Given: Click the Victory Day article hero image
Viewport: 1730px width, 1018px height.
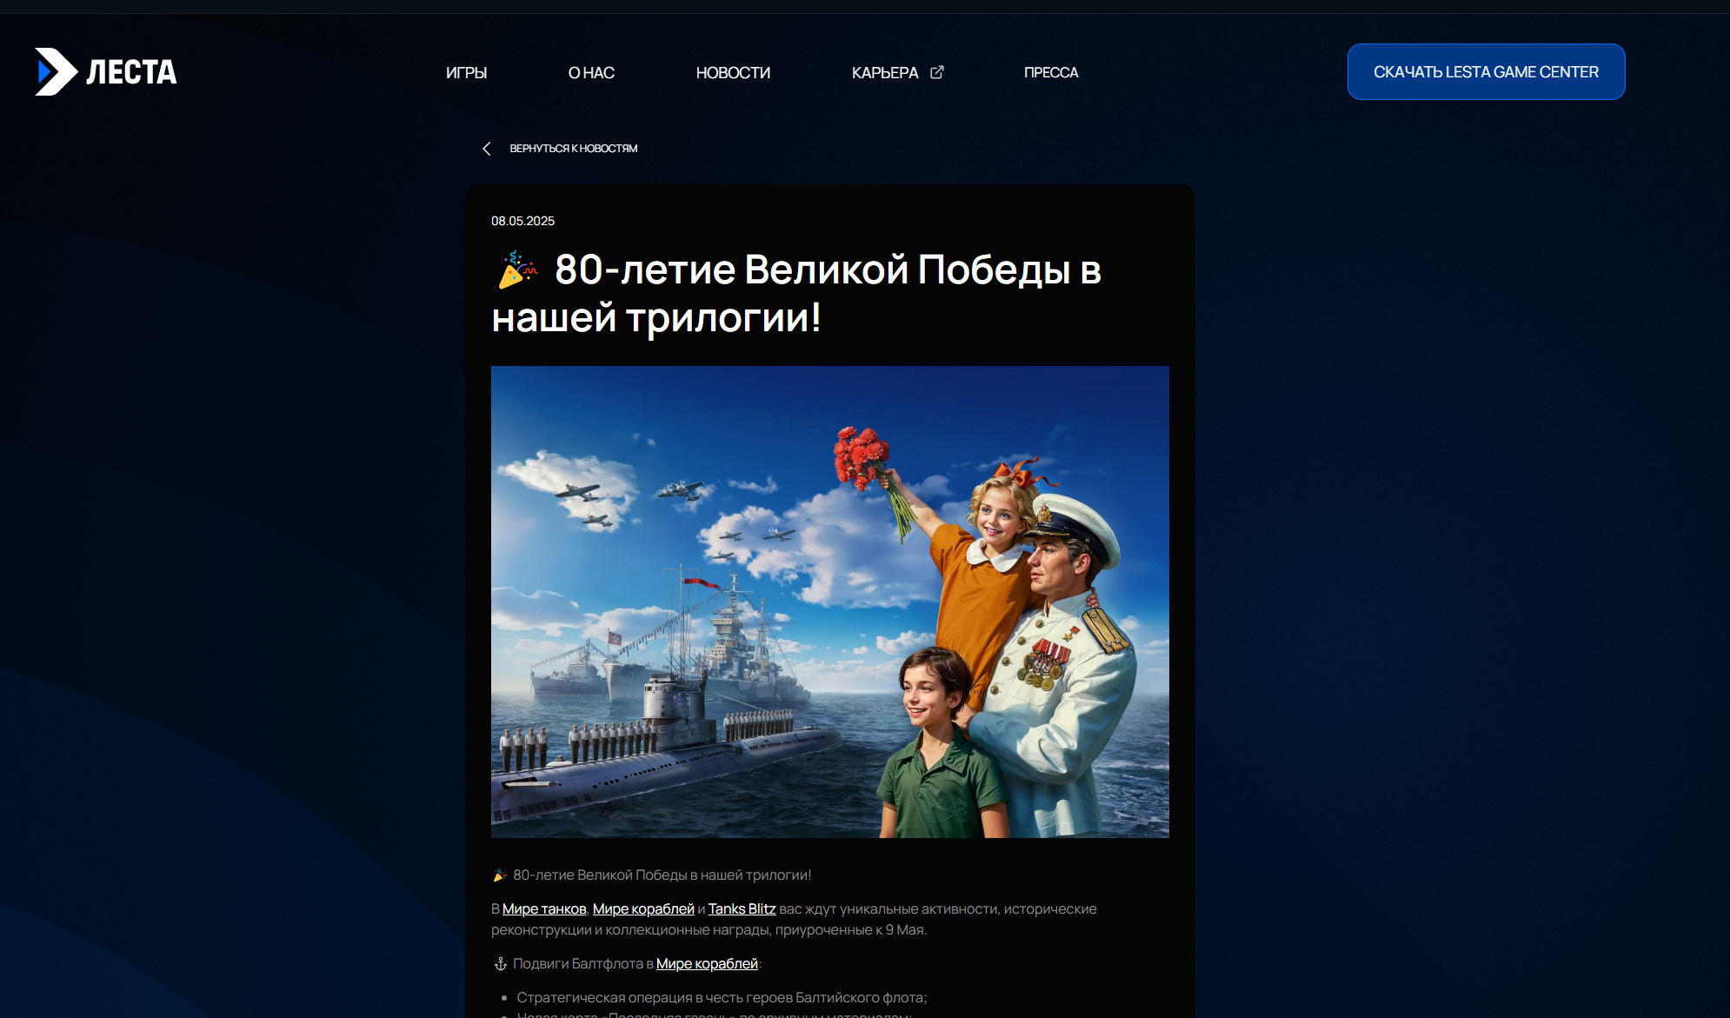Looking at the screenshot, I should (x=829, y=602).
